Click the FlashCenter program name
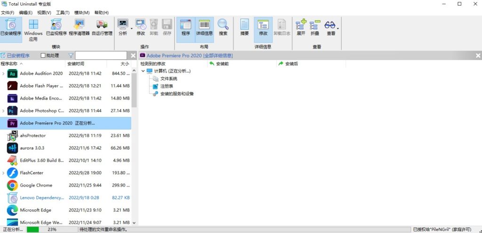The height and width of the screenshot is (233, 482). [x=32, y=173]
